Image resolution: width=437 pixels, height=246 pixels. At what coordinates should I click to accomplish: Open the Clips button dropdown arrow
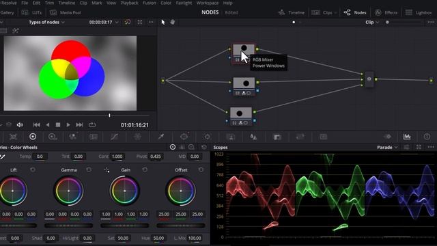[335, 13]
